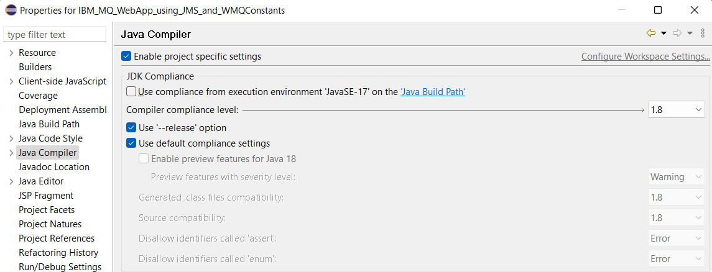This screenshot has height=272, width=712.
Task: Expand the Resource tree node
Action: (11, 53)
